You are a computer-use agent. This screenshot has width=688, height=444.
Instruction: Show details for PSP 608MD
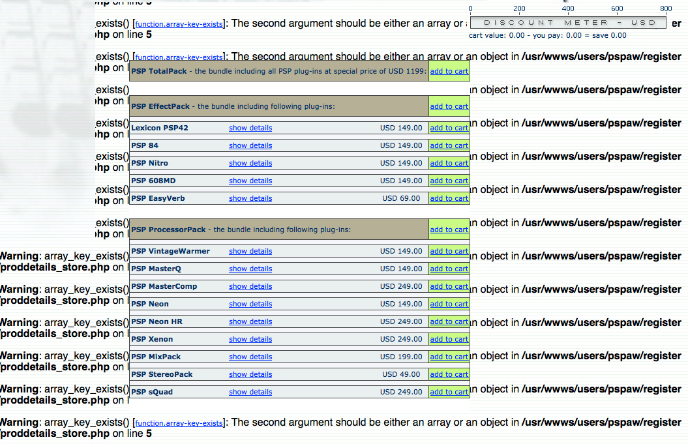(x=250, y=181)
